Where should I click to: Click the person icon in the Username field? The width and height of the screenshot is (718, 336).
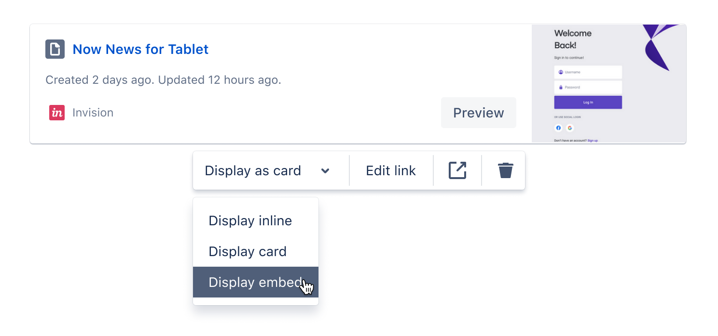pos(561,72)
